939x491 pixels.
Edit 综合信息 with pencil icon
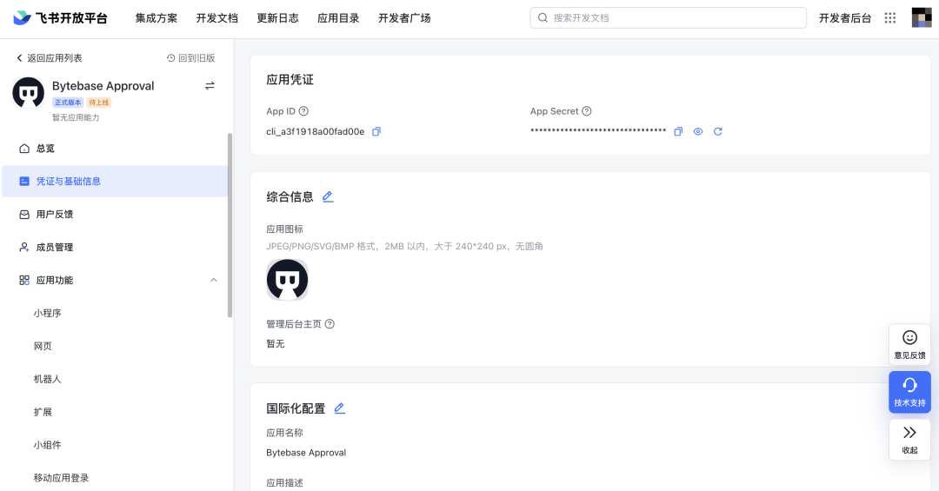coord(328,196)
